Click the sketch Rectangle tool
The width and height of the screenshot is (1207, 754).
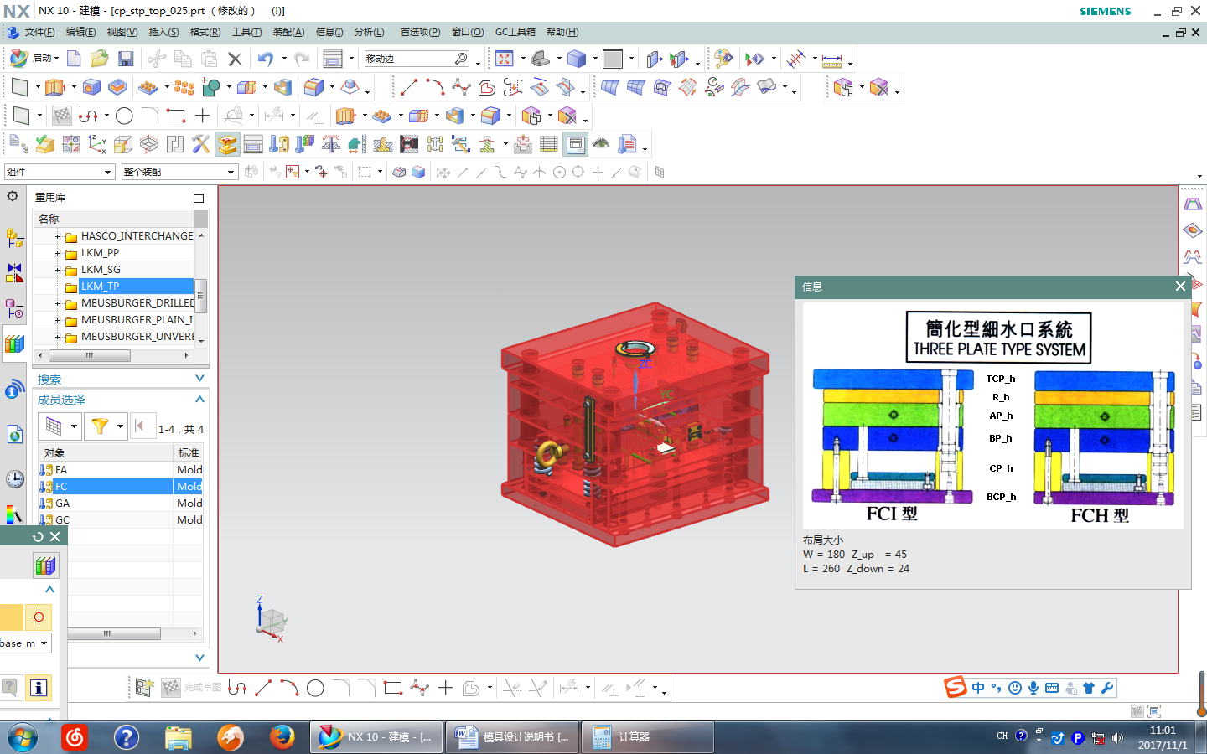(176, 116)
